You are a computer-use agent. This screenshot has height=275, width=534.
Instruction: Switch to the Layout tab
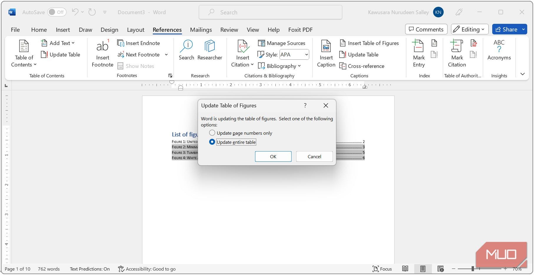[x=136, y=30]
